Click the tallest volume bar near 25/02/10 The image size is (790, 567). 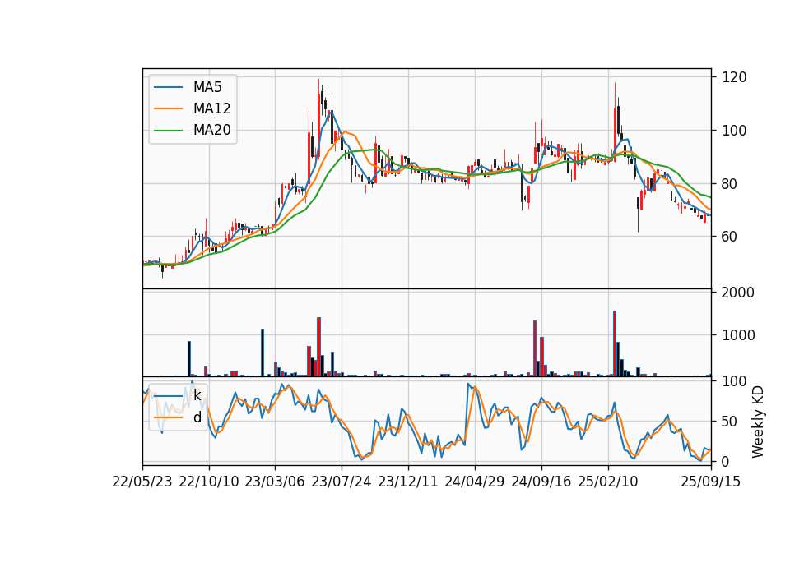coord(615,343)
